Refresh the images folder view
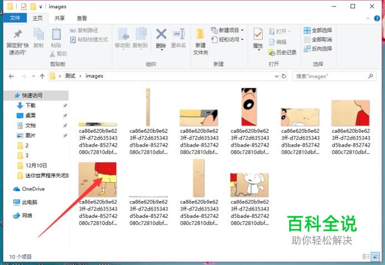385x265 pixels. 284,76
